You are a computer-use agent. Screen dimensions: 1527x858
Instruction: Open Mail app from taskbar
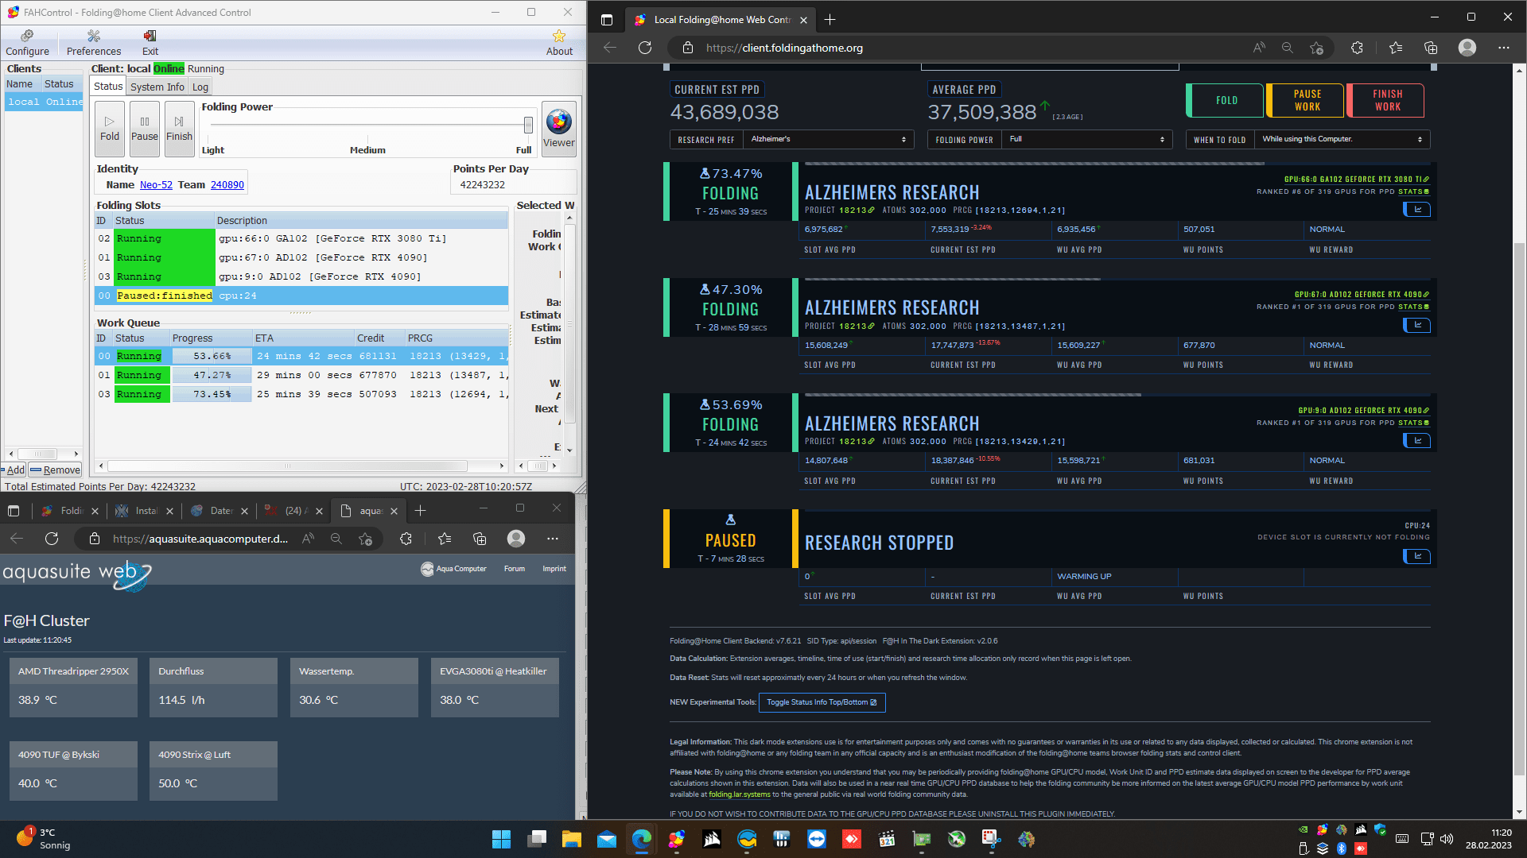(x=606, y=839)
